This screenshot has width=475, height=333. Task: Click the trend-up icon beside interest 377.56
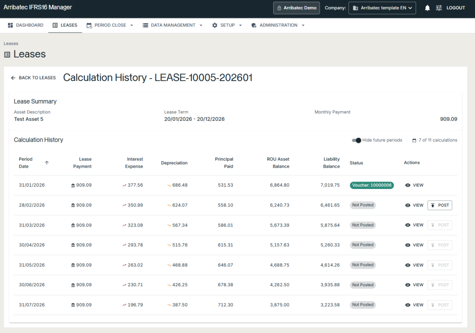click(124, 185)
